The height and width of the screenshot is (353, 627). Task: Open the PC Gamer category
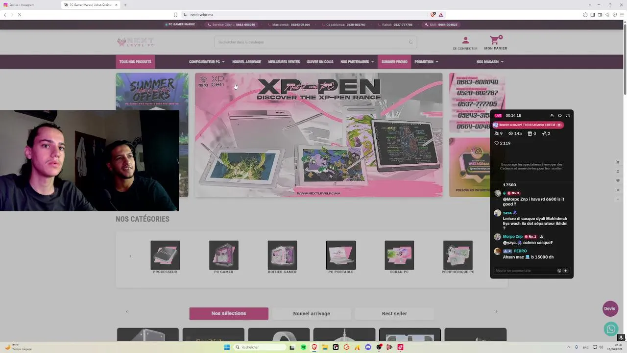click(x=223, y=257)
